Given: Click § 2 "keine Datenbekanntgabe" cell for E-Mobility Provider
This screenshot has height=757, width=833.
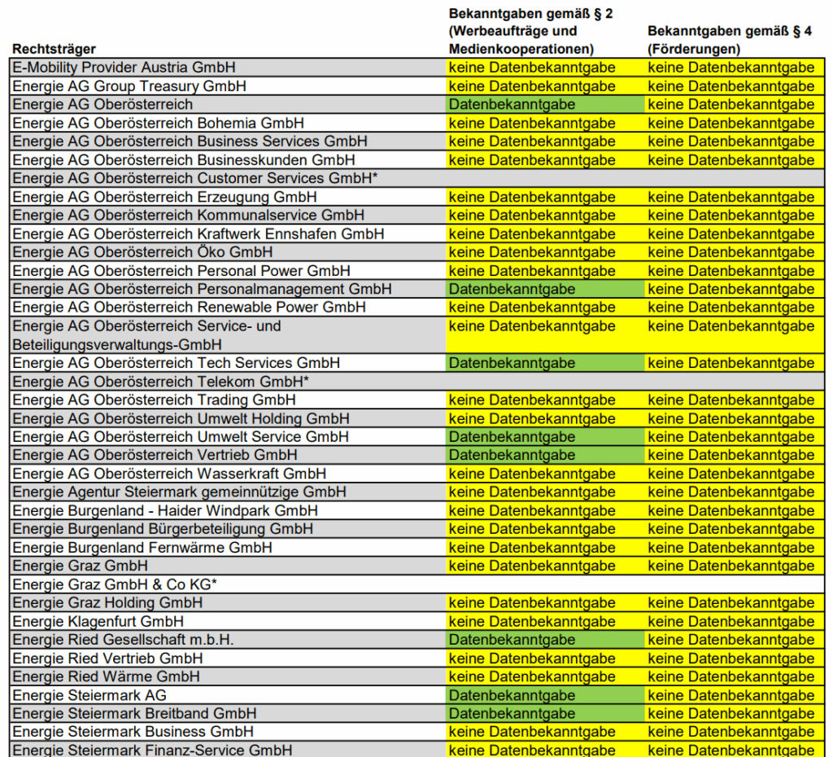Looking at the screenshot, I should pos(545,68).
